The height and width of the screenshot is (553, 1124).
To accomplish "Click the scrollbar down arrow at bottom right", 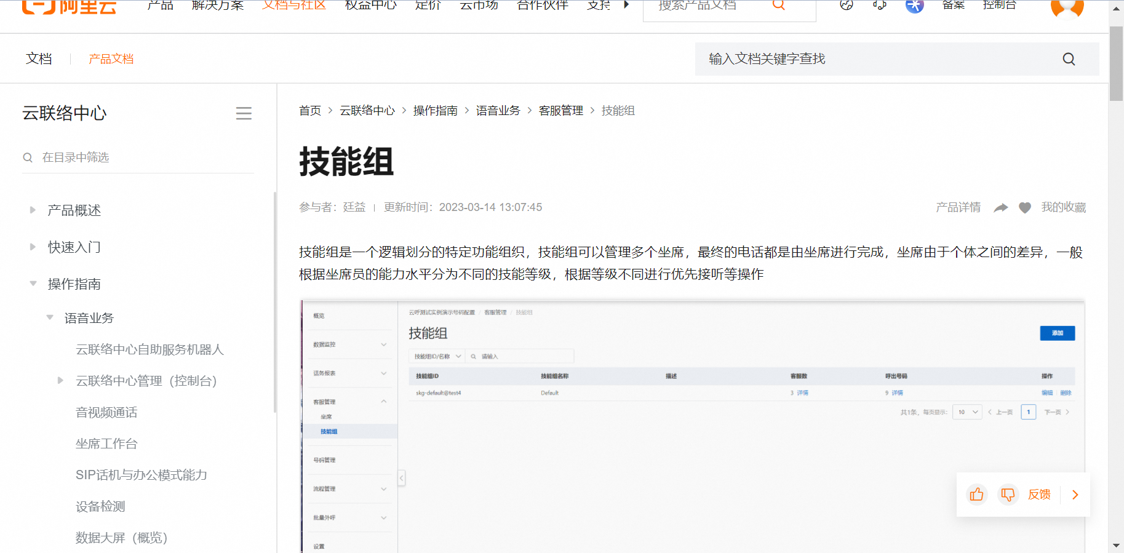I will click(1116, 546).
